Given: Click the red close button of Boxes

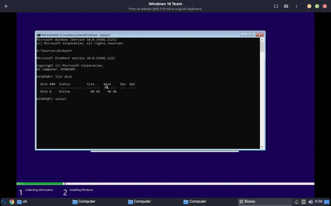Looking at the screenshot, I should [325, 6].
